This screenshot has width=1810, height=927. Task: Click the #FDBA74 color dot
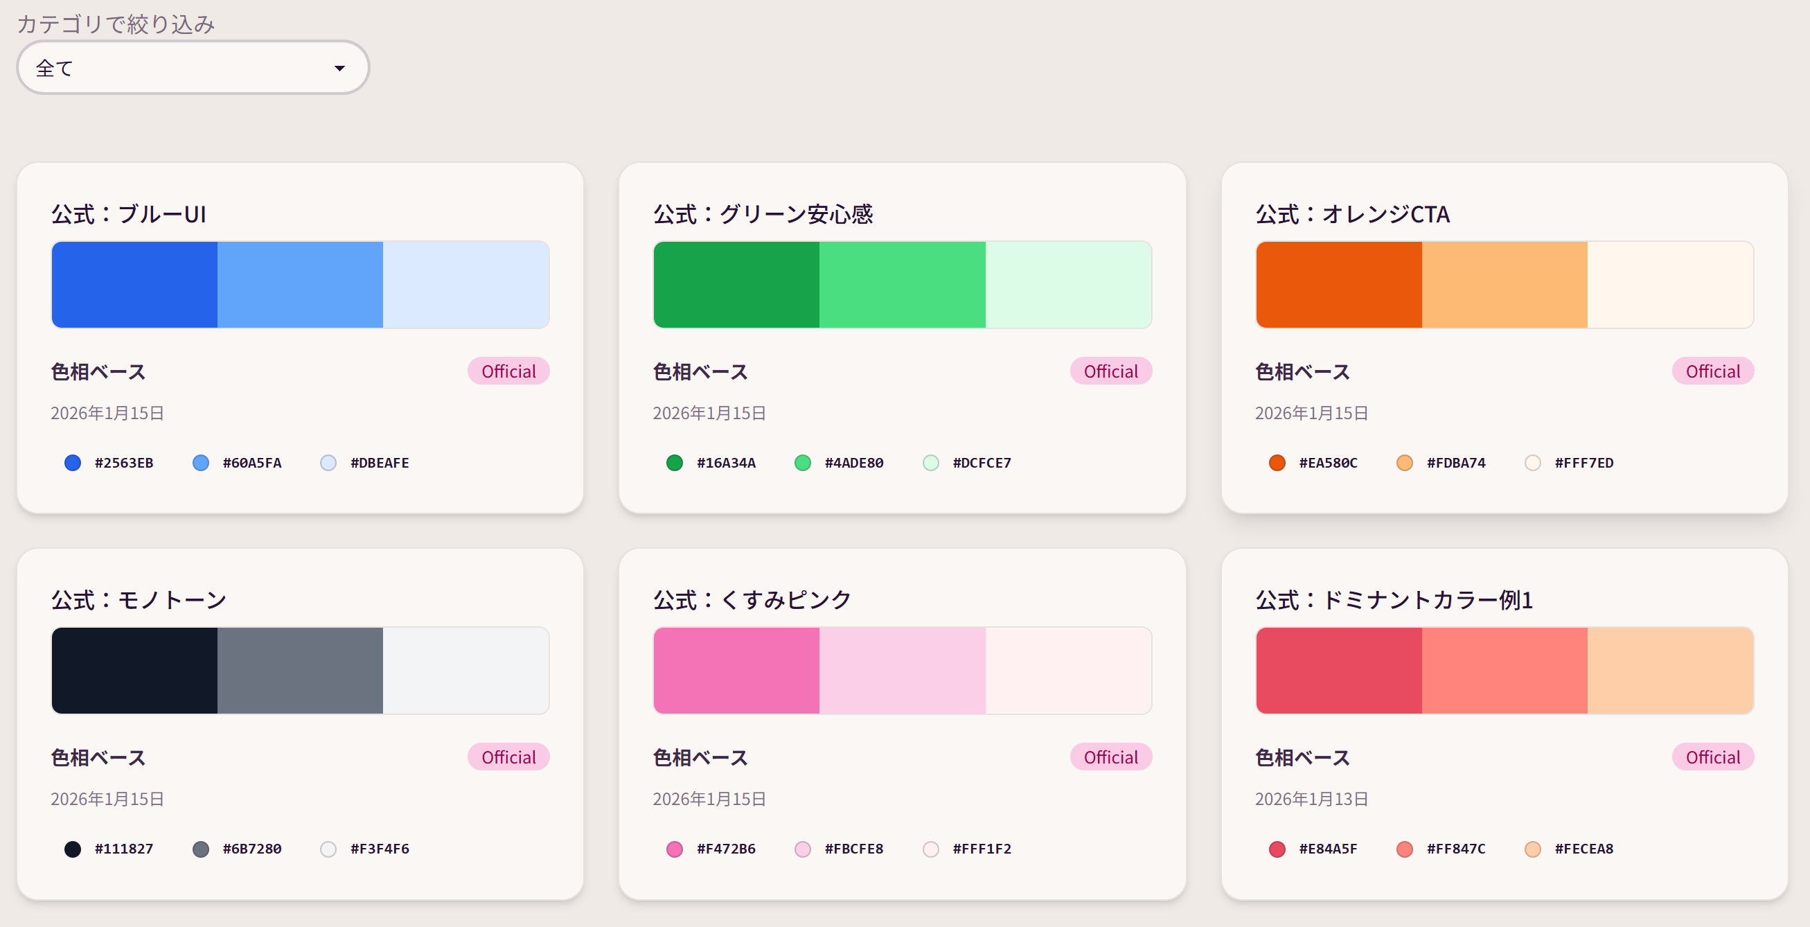(1405, 462)
